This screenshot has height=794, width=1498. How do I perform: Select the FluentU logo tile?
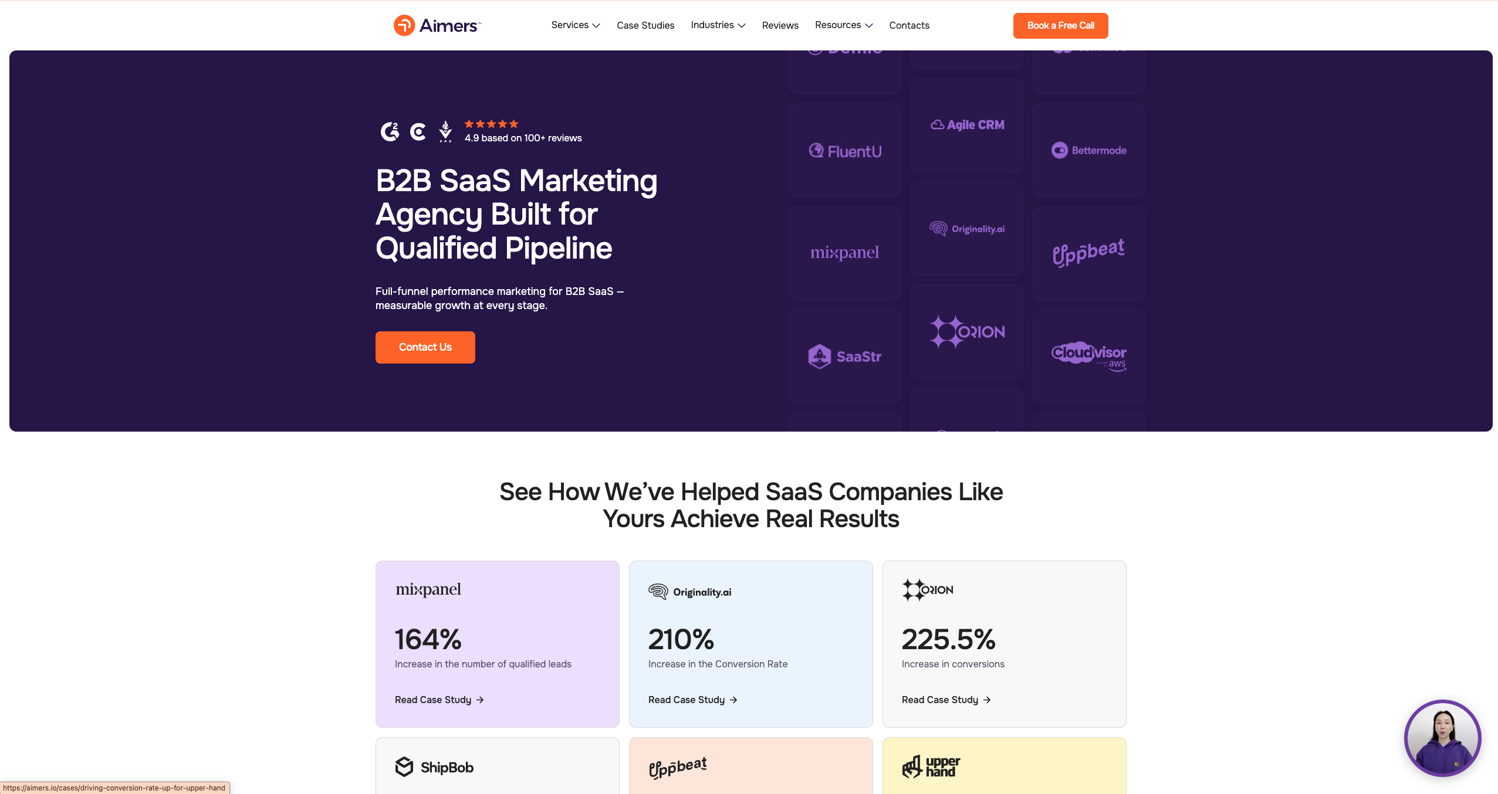pos(844,151)
